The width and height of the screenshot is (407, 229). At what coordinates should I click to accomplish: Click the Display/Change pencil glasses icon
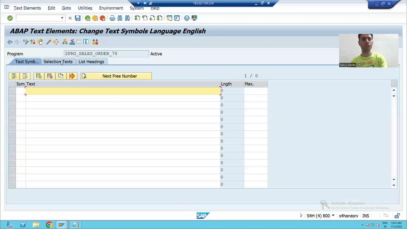(26, 42)
